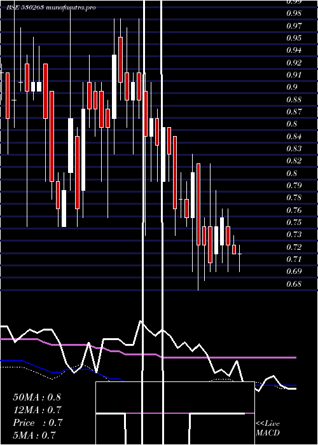Click the 0.82 price axis label

(x=294, y=161)
